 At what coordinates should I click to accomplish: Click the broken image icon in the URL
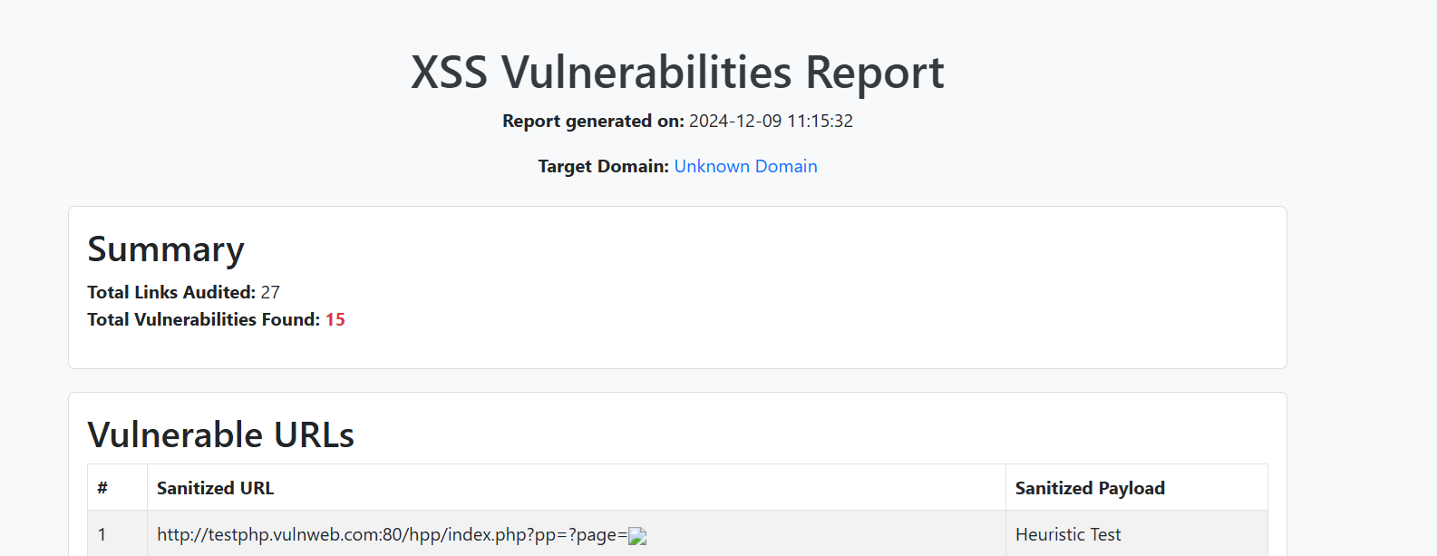[637, 536]
